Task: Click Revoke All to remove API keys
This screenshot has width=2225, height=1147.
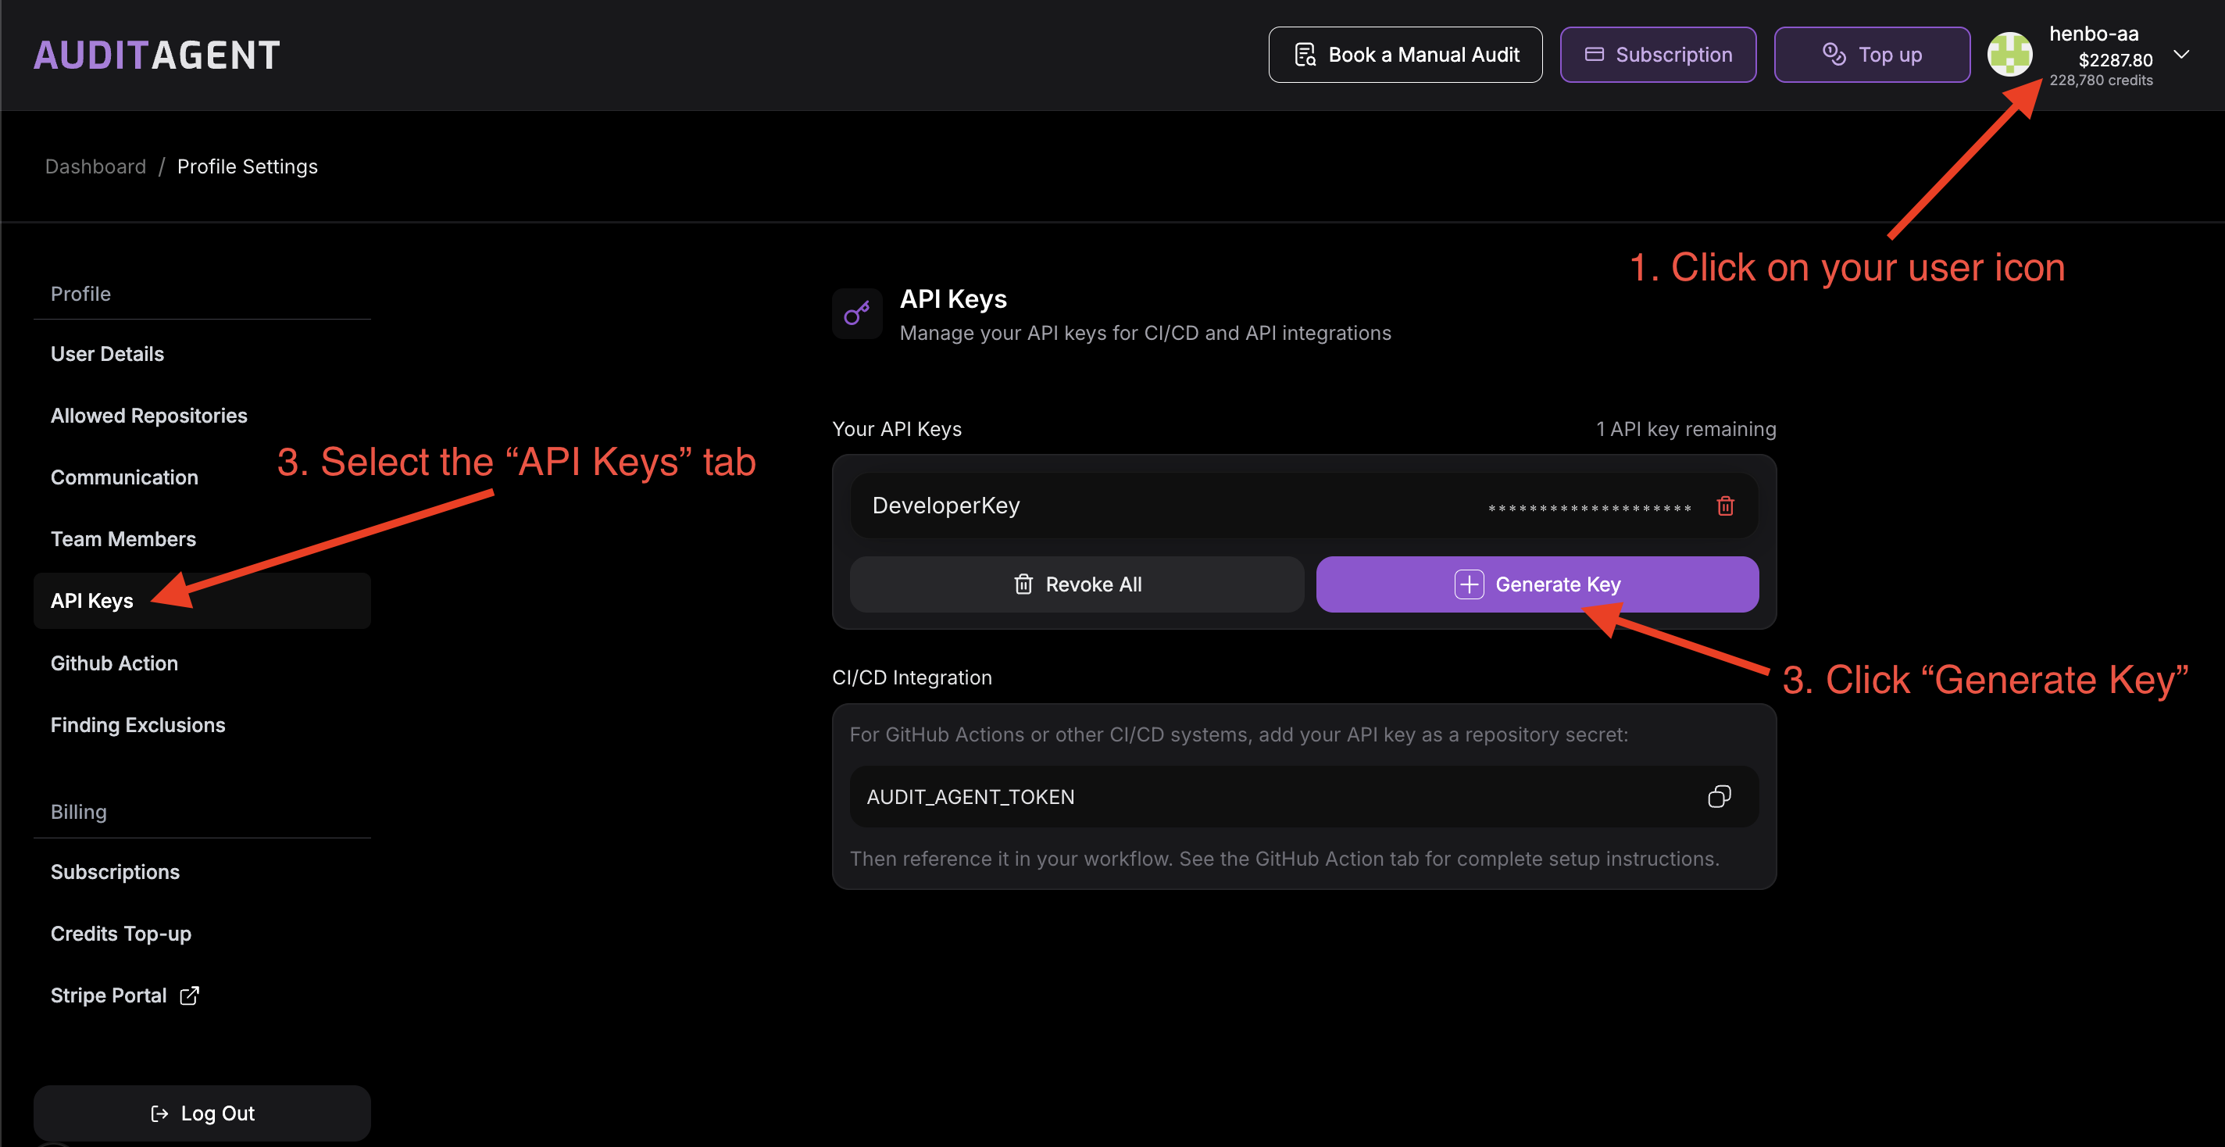Action: coord(1077,584)
